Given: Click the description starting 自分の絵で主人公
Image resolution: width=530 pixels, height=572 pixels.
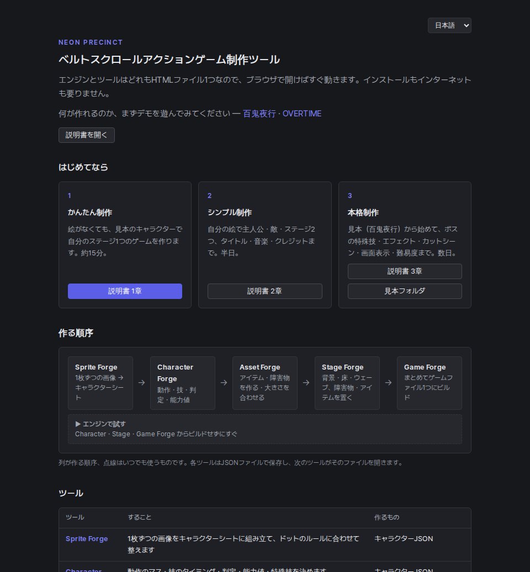Looking at the screenshot, I should pyautogui.click(x=261, y=241).
